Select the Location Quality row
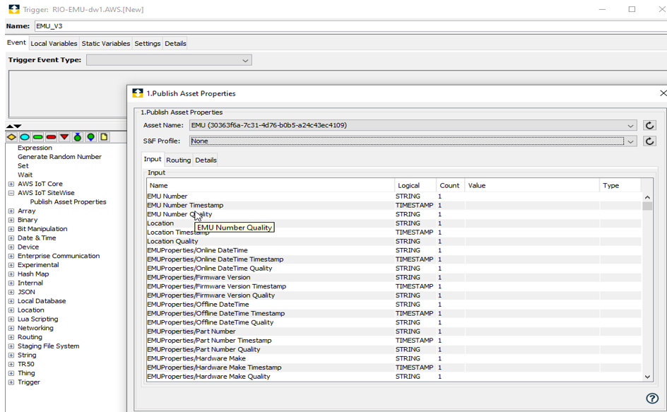 click(x=394, y=241)
